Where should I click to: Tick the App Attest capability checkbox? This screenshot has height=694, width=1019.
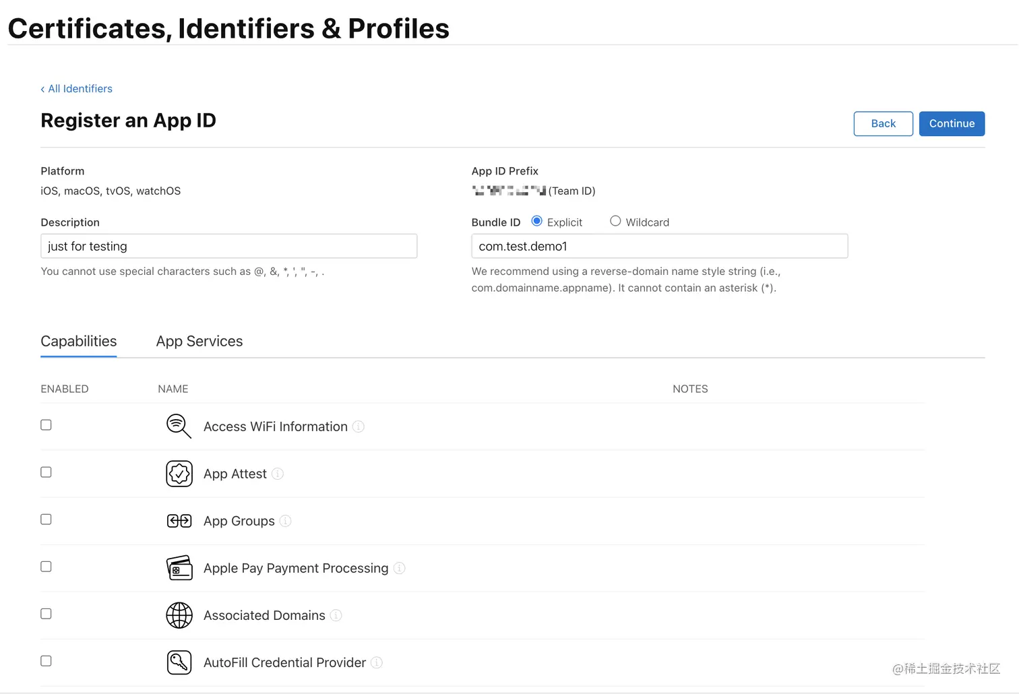click(x=46, y=472)
